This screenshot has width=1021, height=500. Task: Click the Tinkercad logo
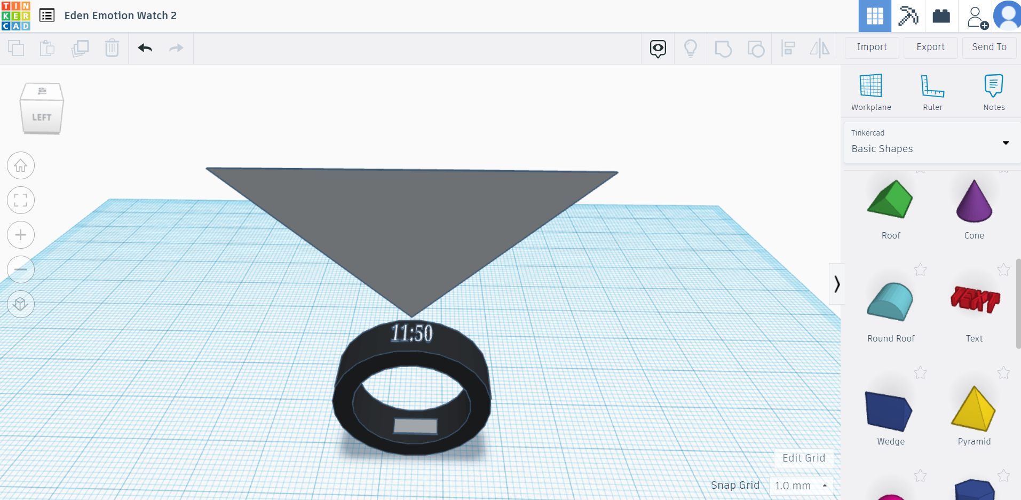16,16
